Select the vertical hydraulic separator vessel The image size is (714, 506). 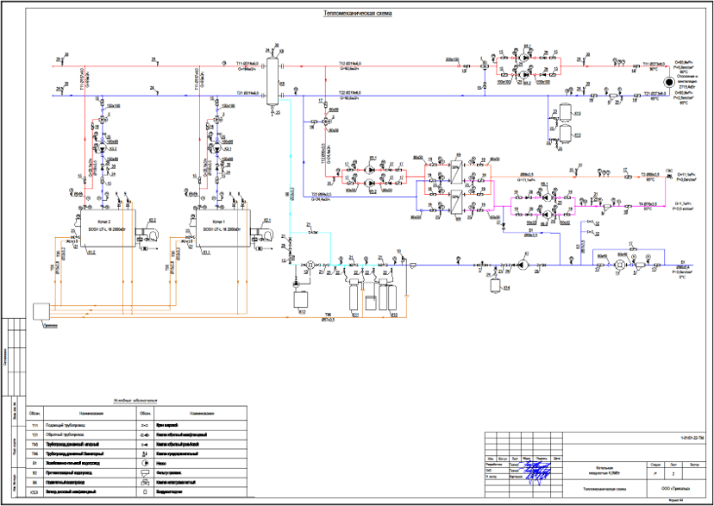click(272, 80)
